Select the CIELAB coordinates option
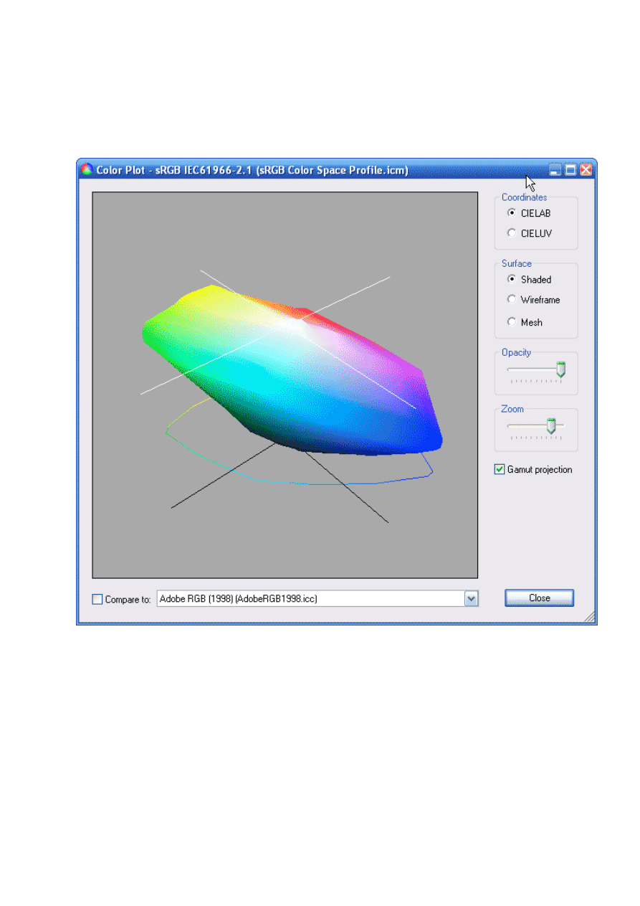The width and height of the screenshot is (640, 906). pos(512,213)
